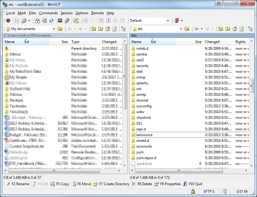
Task: Click the local panel vertical scrollbar thumb
Action: [124, 76]
